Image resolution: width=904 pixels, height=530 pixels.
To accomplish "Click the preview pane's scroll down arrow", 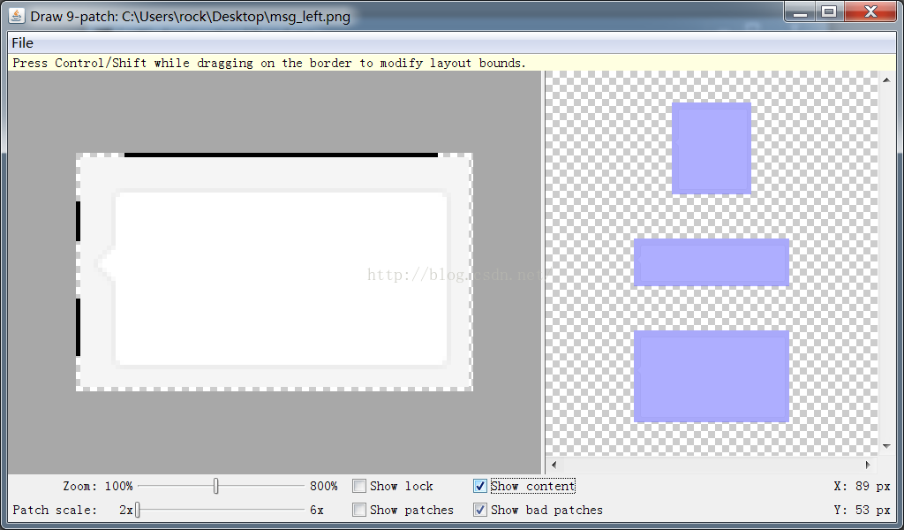I will [x=886, y=446].
